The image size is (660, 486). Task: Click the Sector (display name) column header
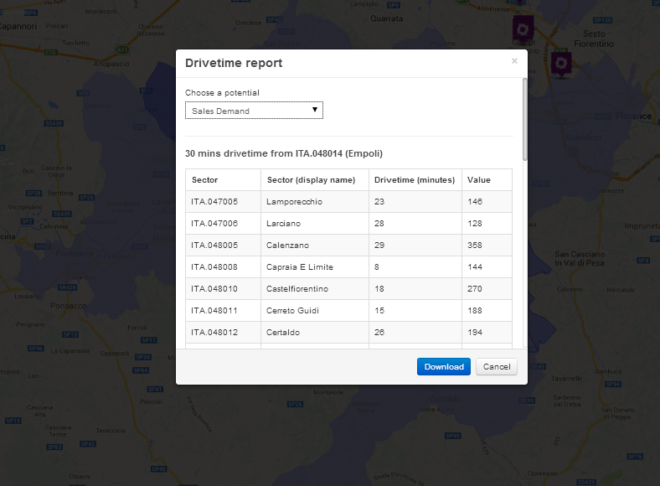(x=315, y=180)
